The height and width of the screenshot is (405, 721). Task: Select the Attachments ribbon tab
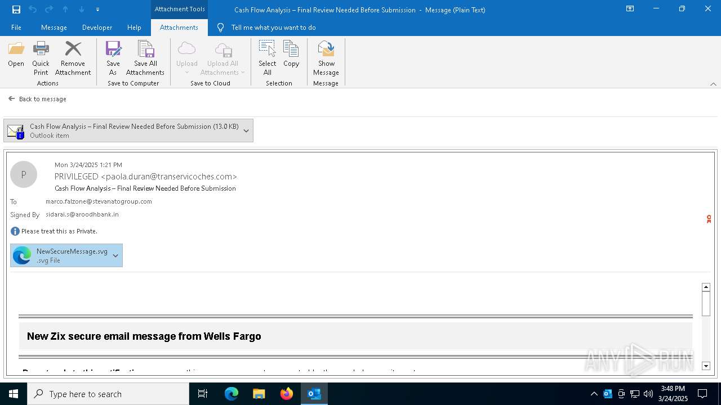[x=179, y=28]
